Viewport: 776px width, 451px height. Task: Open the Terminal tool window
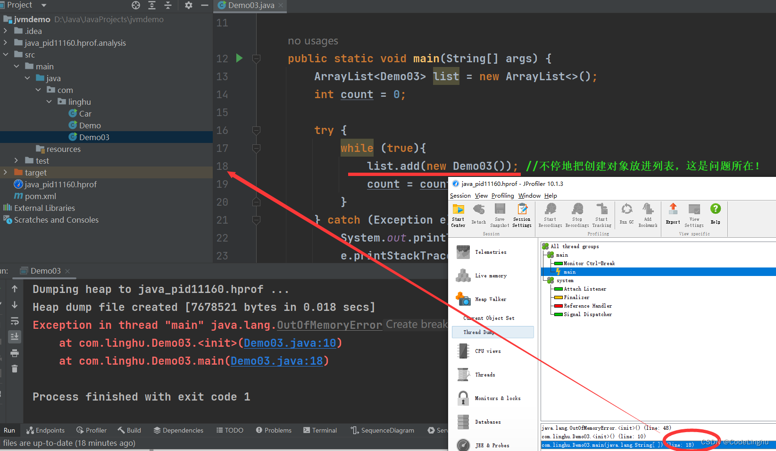[x=320, y=430]
